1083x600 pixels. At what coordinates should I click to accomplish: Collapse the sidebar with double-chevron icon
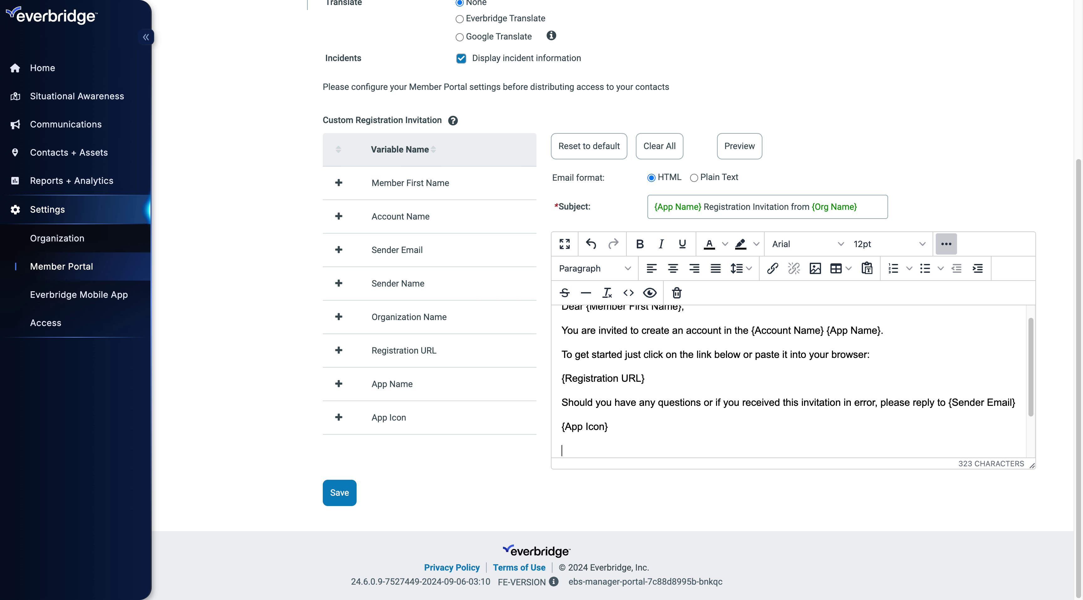point(145,37)
